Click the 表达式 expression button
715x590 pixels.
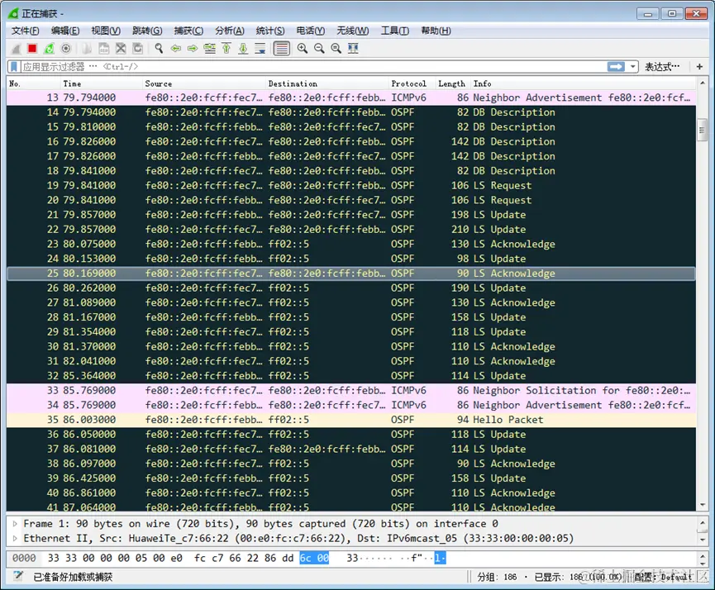coord(662,67)
